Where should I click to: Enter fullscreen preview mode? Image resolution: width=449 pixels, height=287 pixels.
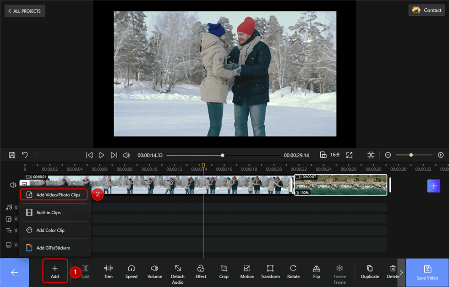pos(349,155)
